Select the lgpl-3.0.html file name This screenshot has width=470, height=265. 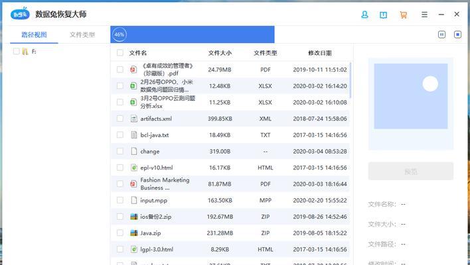tap(157, 249)
